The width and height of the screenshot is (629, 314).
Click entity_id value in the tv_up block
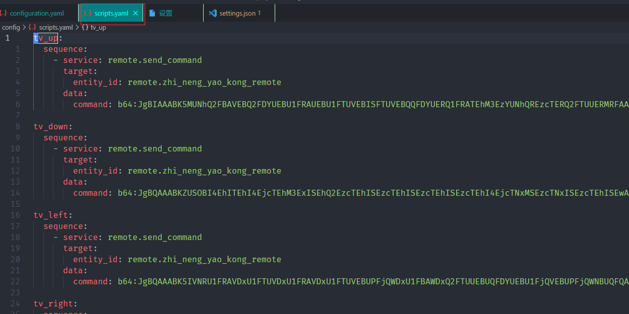(x=204, y=82)
